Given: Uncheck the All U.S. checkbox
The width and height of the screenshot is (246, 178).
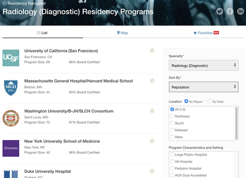Looking at the screenshot, I should (172, 109).
